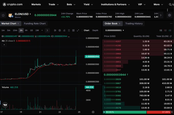174x115 pixels.
Task: Switch Total column unit with swap icon
Action: point(171,36)
